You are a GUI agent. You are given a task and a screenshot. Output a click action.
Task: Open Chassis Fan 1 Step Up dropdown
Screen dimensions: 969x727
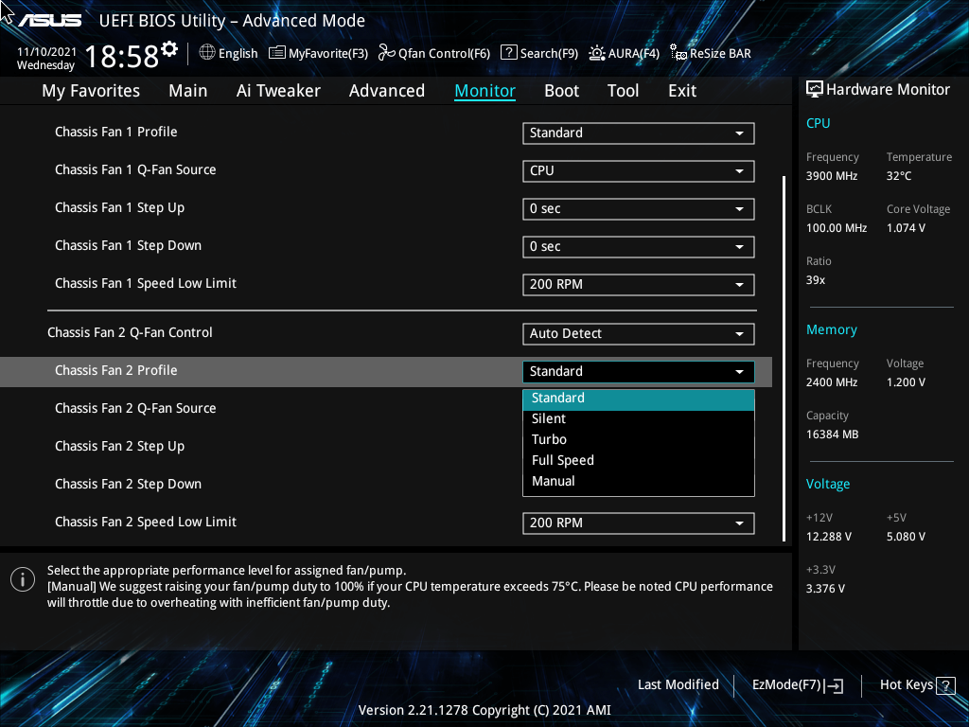(x=639, y=209)
